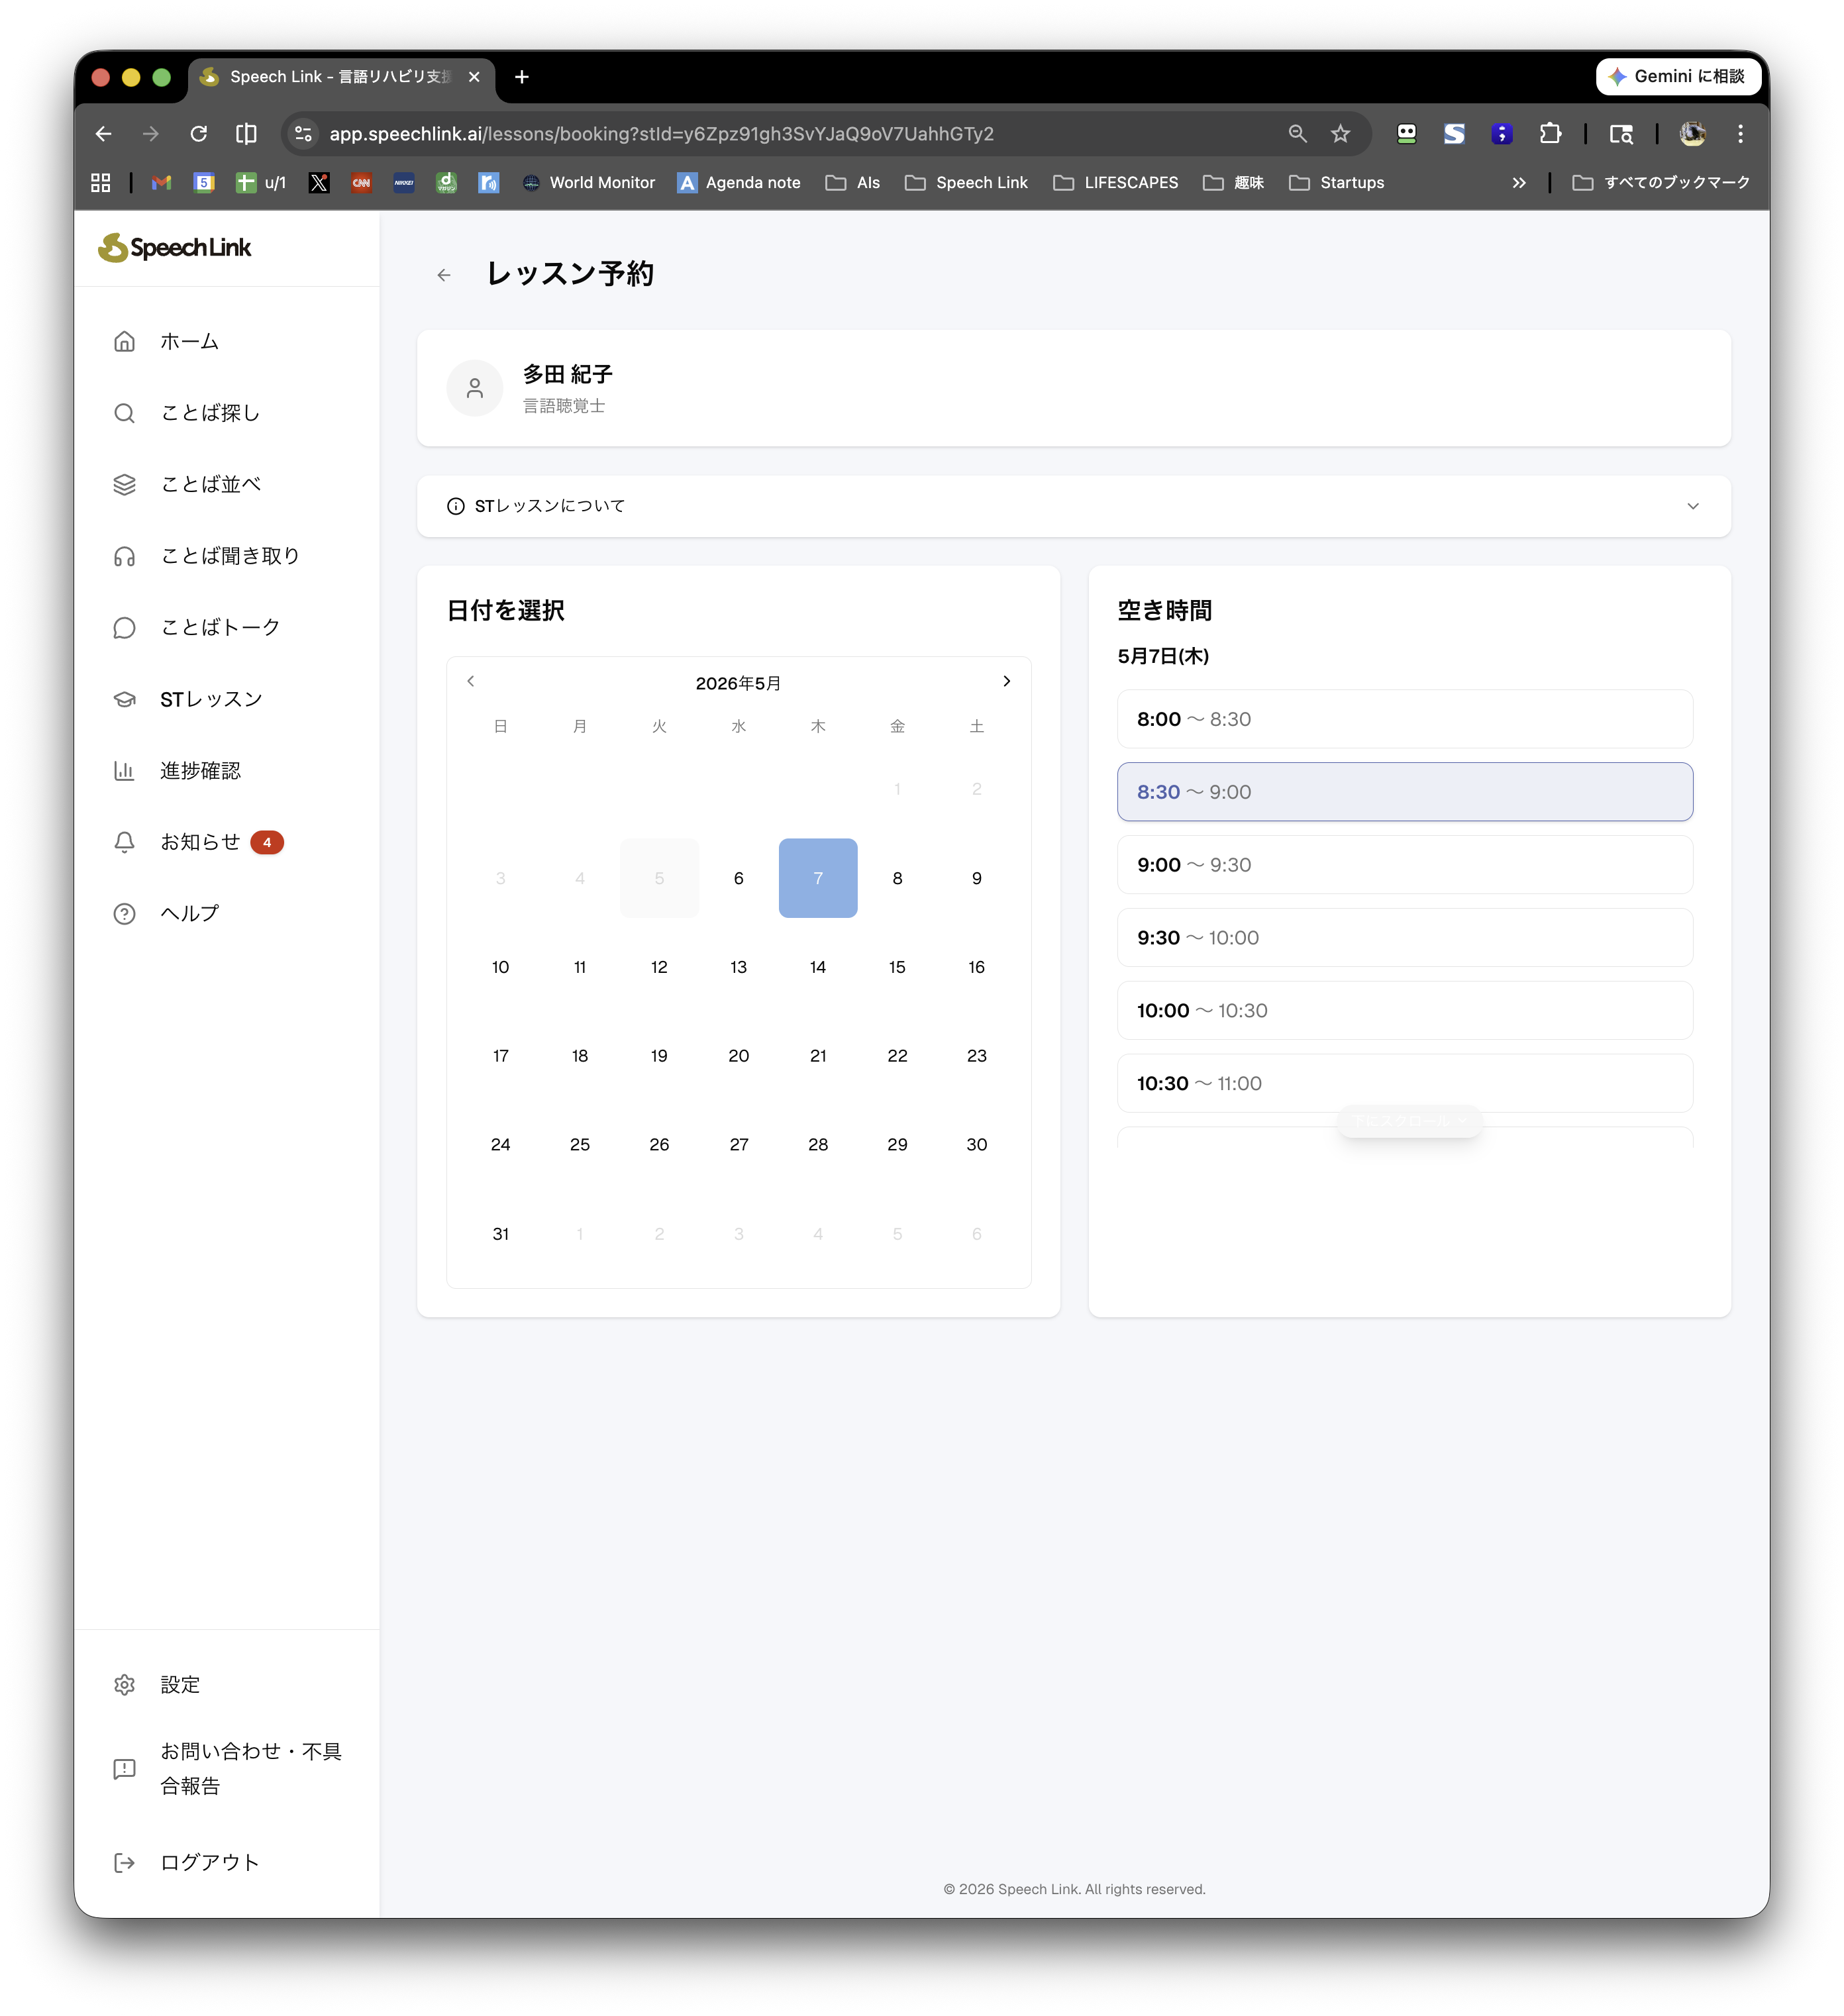The image size is (1844, 2016).
Task: Open ことば並べ in the sidebar
Action: click(226, 484)
